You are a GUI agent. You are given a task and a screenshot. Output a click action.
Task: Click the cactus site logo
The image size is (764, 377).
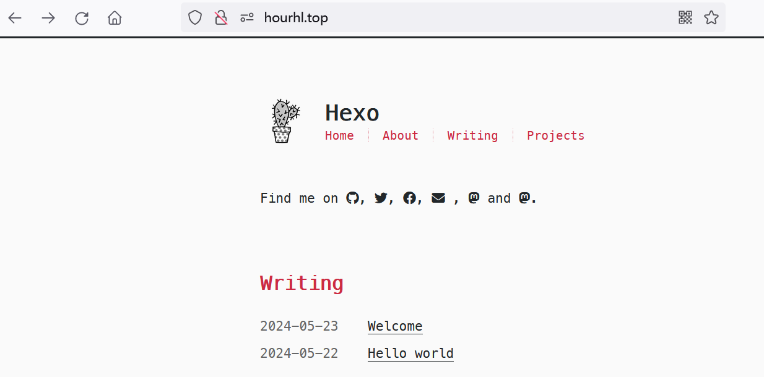[283, 121]
